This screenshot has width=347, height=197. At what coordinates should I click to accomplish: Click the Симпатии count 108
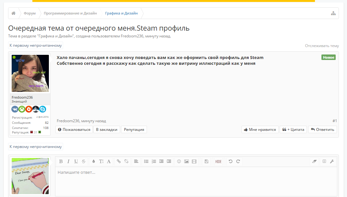[46, 128]
